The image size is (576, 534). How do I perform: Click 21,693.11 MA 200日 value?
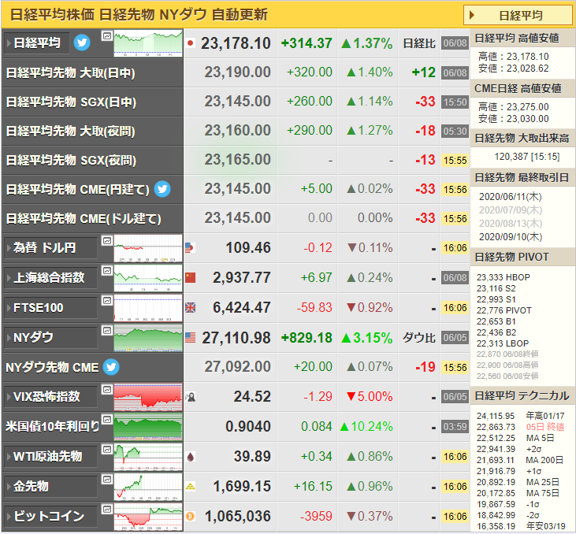click(x=520, y=460)
